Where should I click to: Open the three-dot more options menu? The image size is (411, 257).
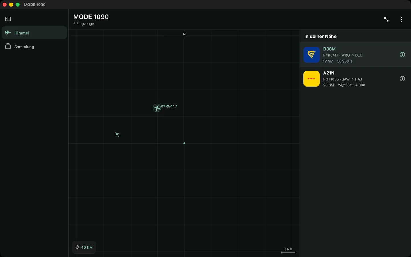click(401, 19)
